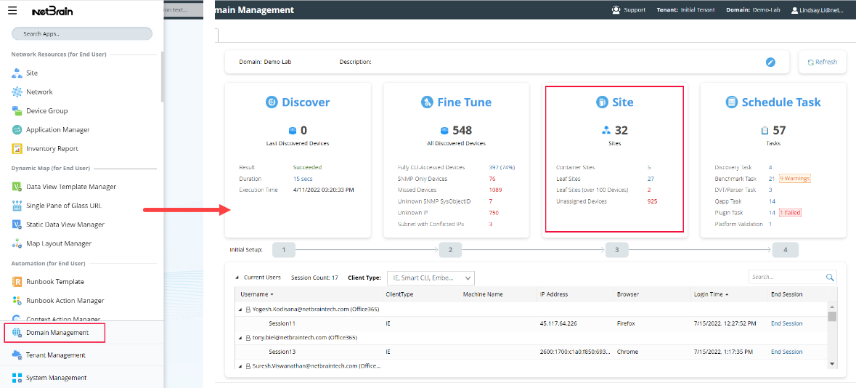Screen dimensions: 856x388
Task: Click Initial Setup step 1
Action: [283, 250]
